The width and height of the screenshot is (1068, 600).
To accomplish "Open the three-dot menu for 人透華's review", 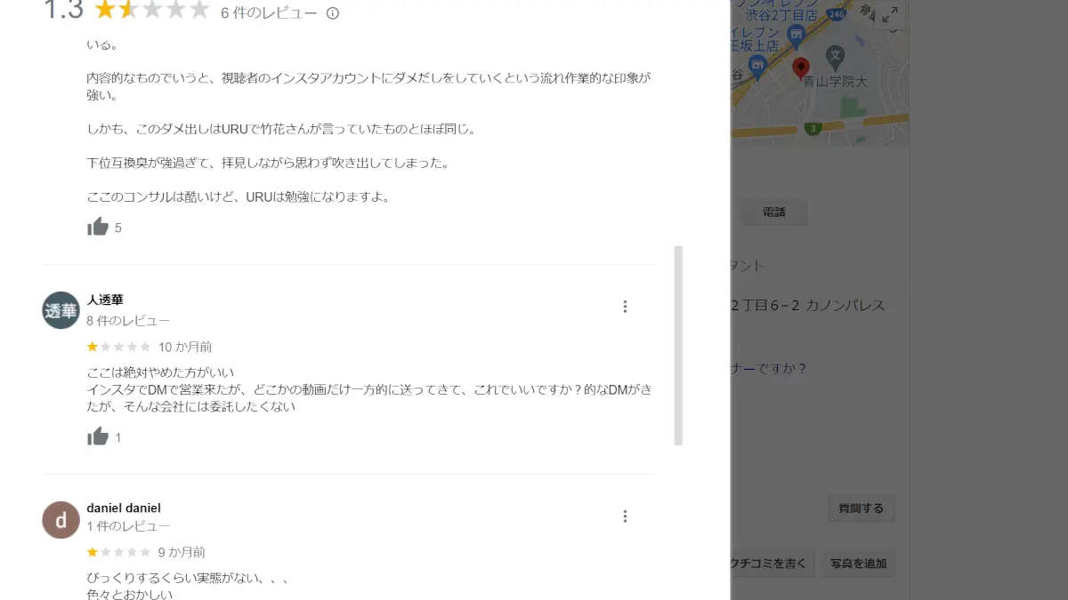I will click(x=625, y=307).
